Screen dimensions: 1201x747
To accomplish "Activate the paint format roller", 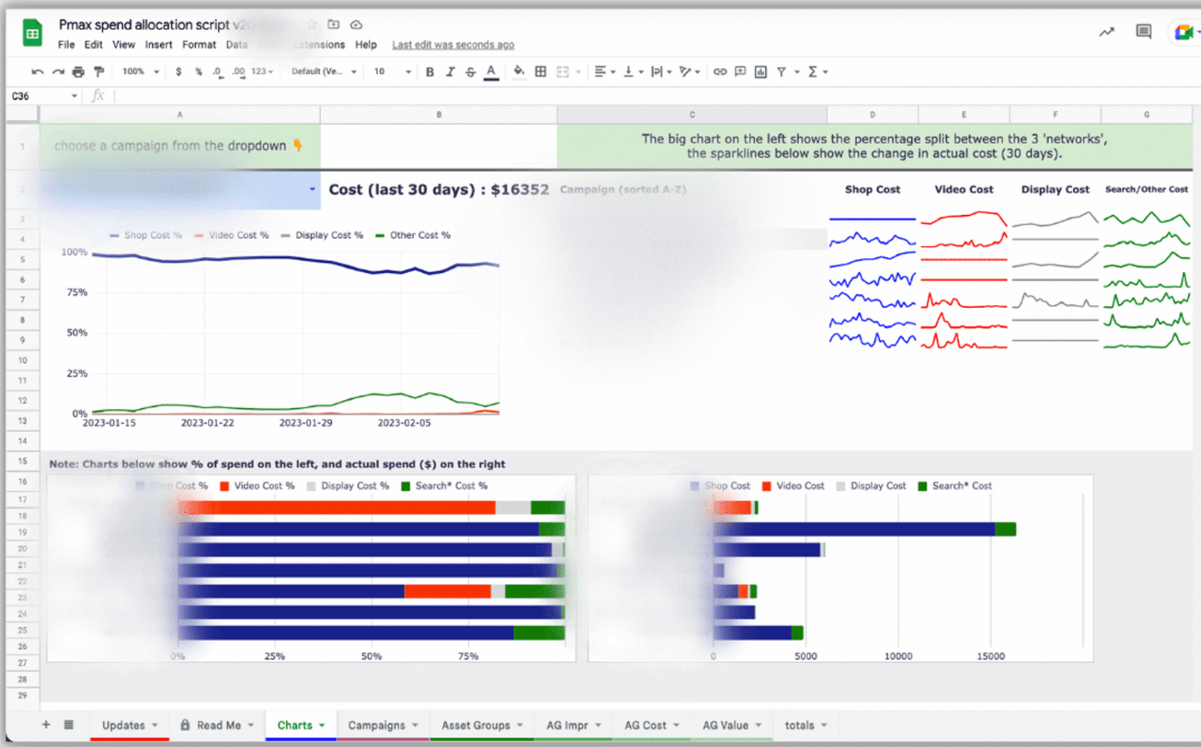I will (x=99, y=72).
